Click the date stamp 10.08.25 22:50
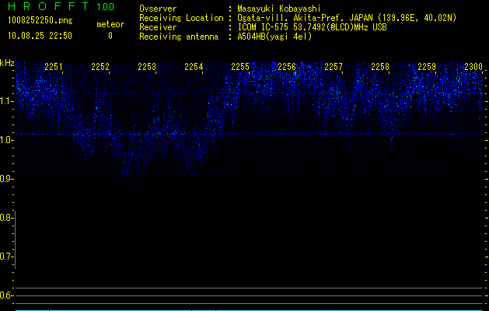 (x=40, y=36)
